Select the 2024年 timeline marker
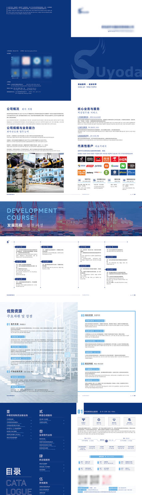 (111, 269)
